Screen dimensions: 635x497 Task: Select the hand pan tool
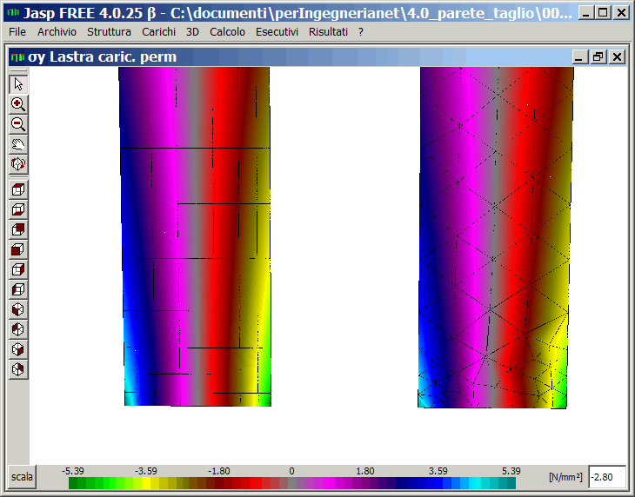[18, 144]
